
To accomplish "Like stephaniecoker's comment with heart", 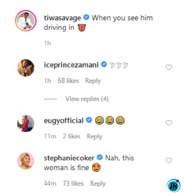I will pos(169,161).
